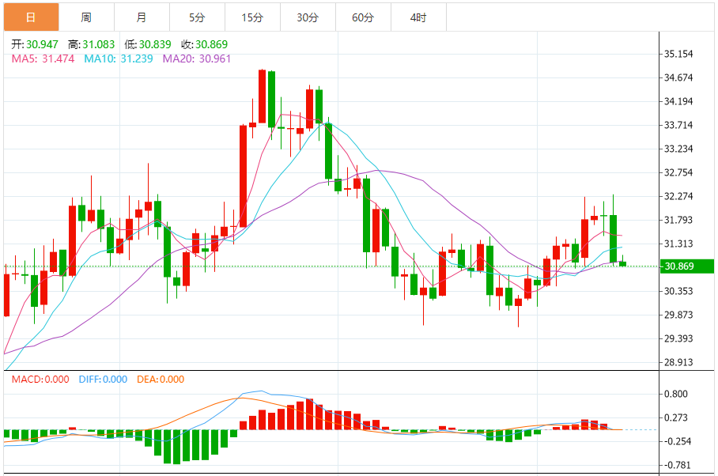Click the 31.793 price axis label
718x476 pixels.
point(678,220)
